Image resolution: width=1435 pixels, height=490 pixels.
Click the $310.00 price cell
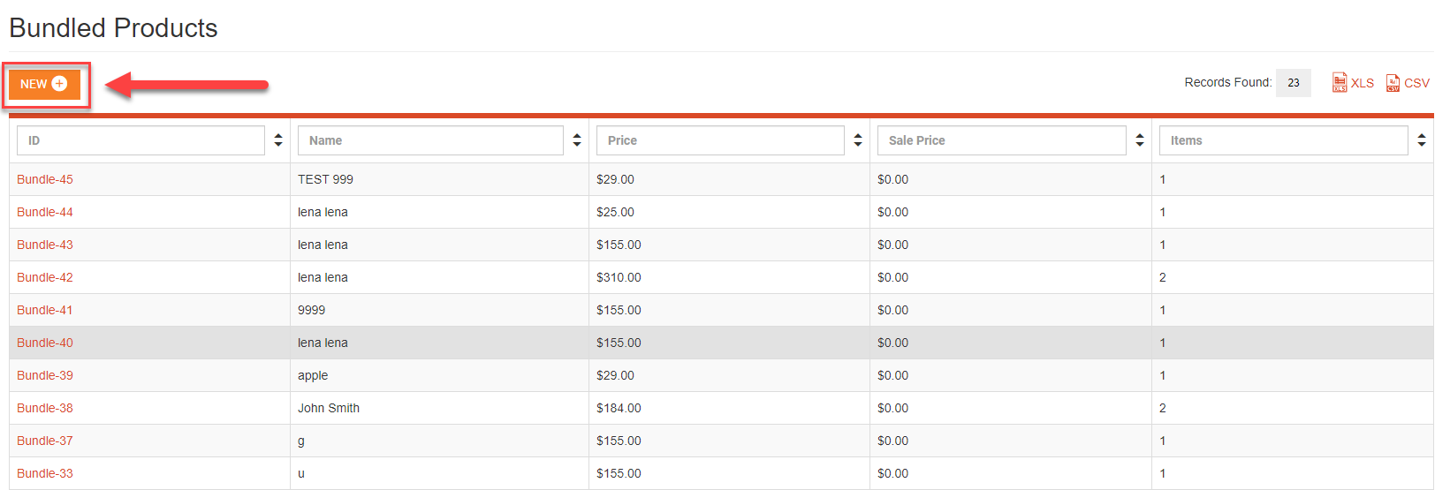[729, 277]
